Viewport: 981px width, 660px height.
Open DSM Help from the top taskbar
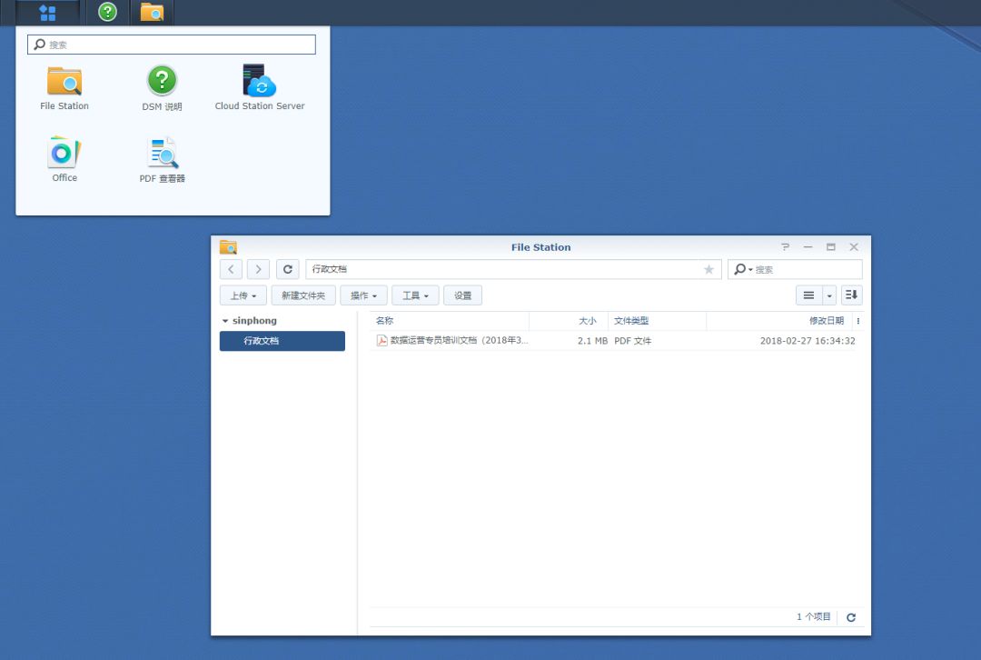pyautogui.click(x=107, y=12)
